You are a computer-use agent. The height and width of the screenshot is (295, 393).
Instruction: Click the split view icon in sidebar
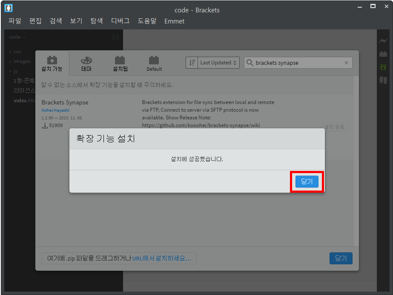point(115,38)
